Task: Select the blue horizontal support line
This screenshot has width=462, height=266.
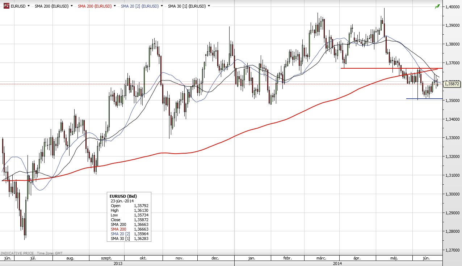Action: click(x=424, y=99)
